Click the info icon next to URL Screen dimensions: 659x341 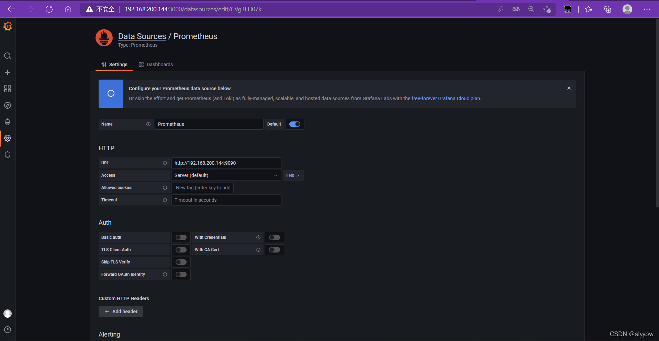[165, 163]
